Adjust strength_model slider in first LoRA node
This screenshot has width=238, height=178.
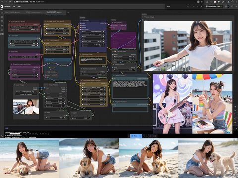pos(57,31)
